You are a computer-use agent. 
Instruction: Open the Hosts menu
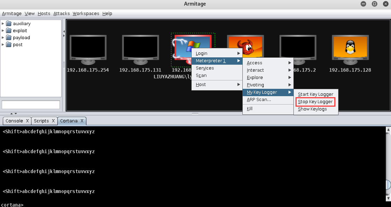point(44,14)
